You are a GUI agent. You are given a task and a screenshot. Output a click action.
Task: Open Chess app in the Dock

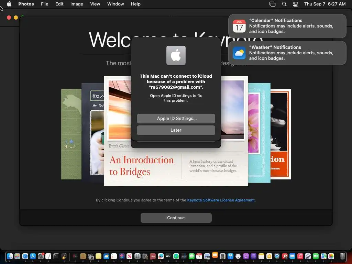click(x=145, y=256)
